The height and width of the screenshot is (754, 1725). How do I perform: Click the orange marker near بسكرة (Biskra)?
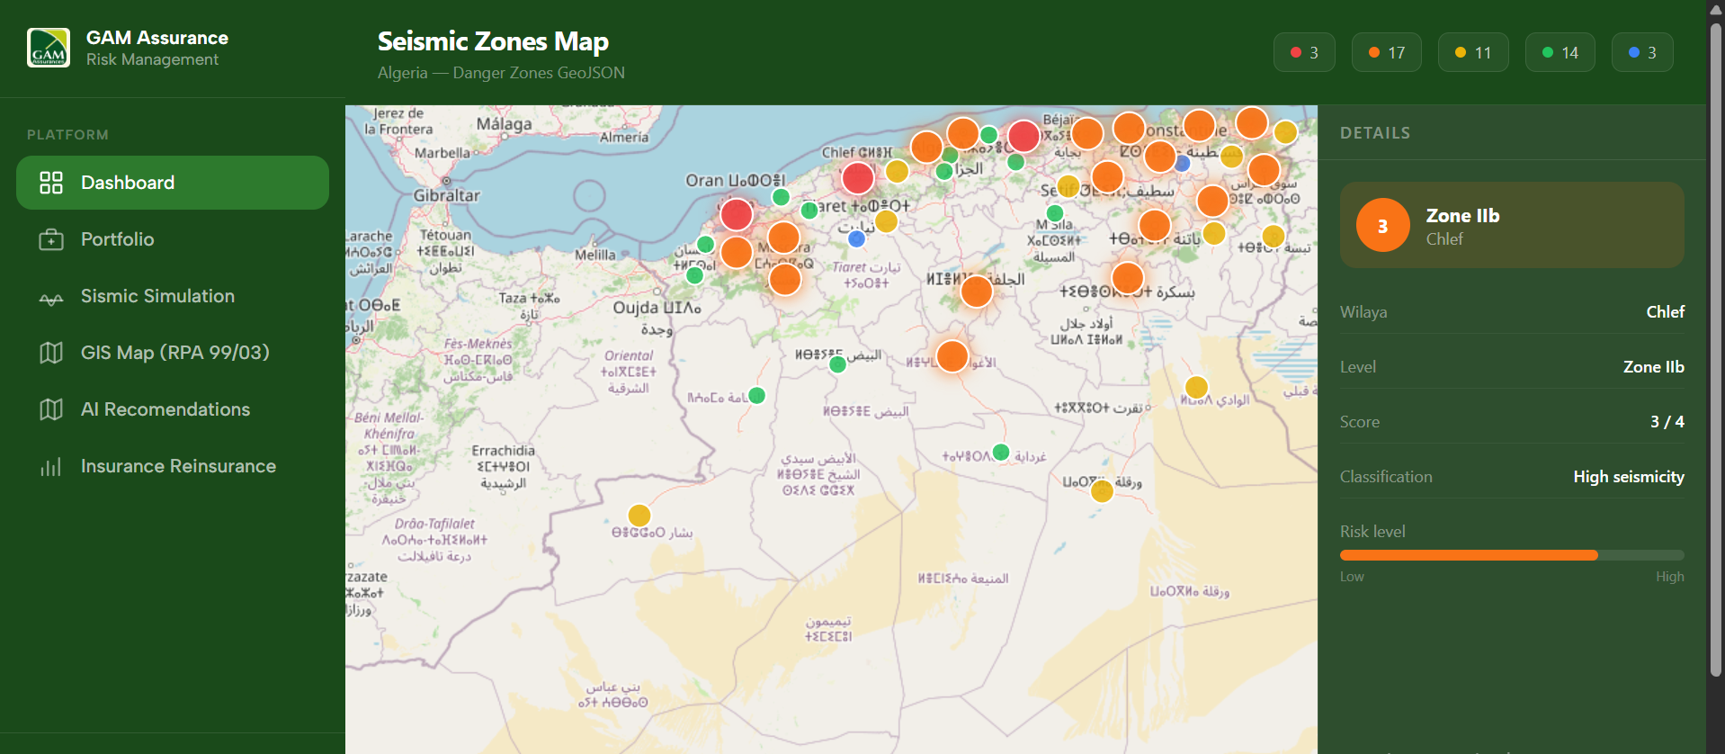tap(1128, 279)
